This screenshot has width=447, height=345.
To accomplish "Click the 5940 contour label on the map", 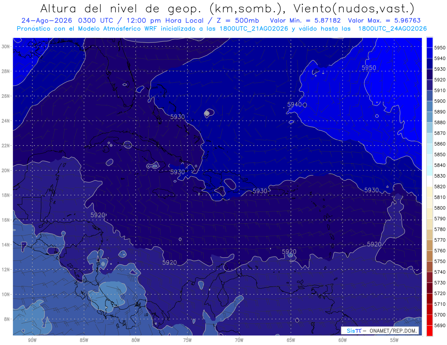I will [294, 105].
